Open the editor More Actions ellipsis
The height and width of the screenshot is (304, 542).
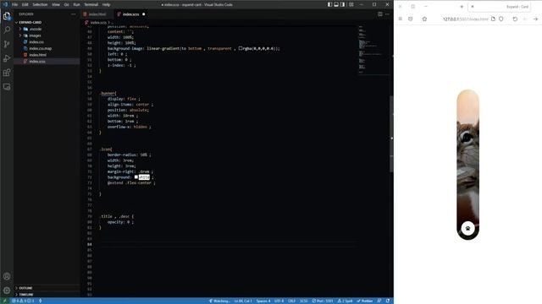click(x=388, y=14)
